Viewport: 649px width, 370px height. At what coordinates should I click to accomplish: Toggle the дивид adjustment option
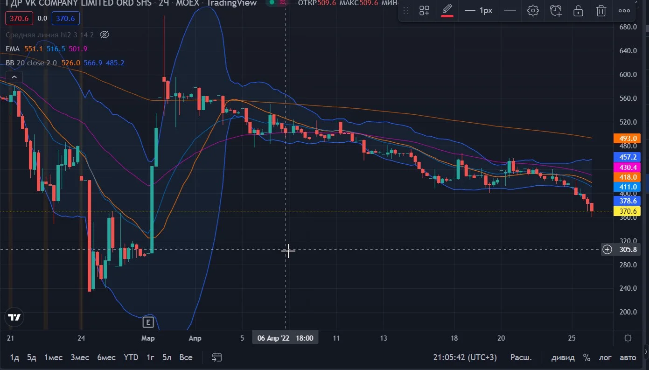563,357
